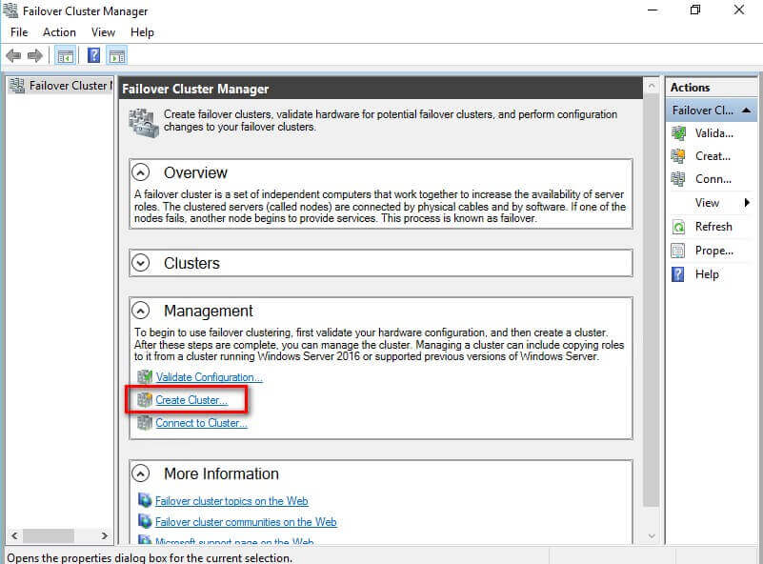Click the Connect to Cluster link
This screenshot has height=564, width=763.
tap(201, 423)
